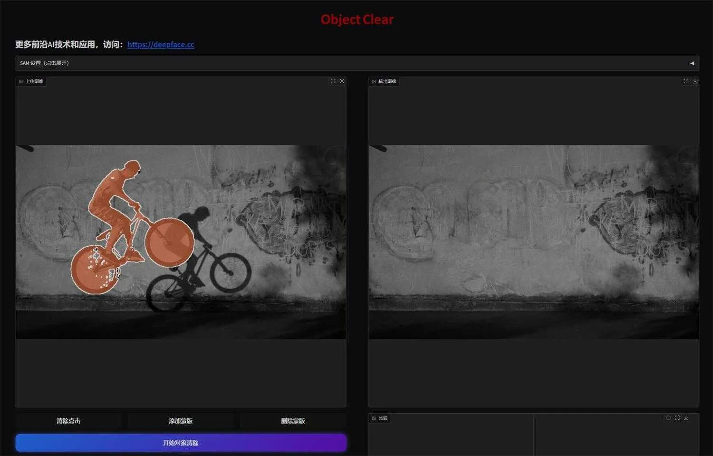Download the 比较 image
Screen dimensions: 713x456
(x=686, y=418)
